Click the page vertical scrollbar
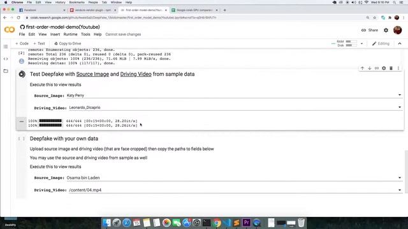This screenshot has height=229, width=408. tap(406, 171)
